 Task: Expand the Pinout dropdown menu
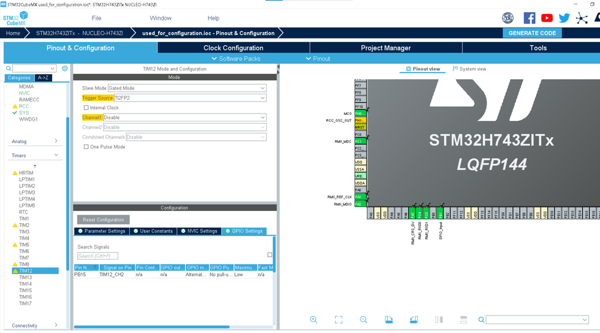(318, 58)
